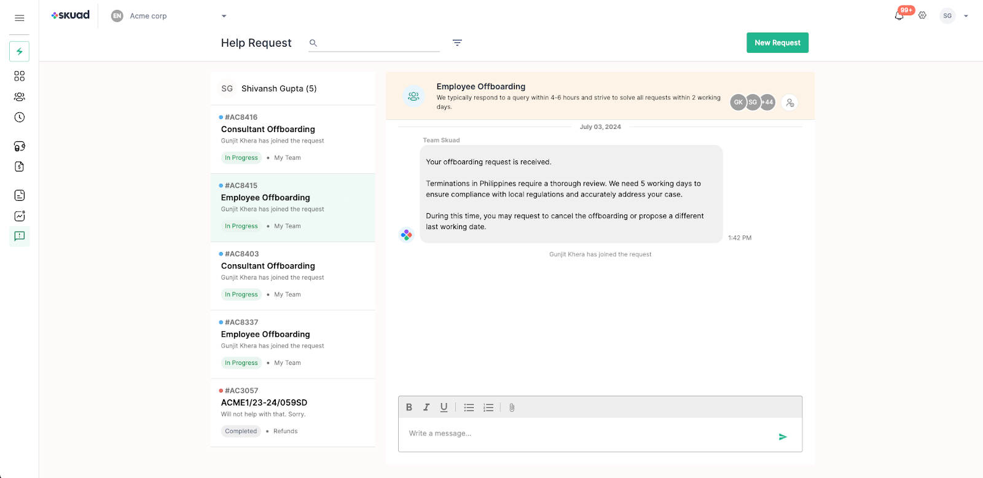
Task: Attach a file with paperclip icon
Action: click(512, 407)
